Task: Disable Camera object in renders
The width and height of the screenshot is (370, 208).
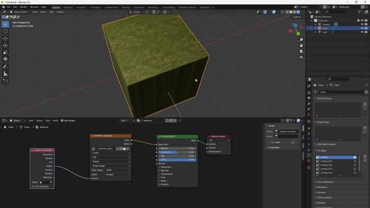Action: [366, 24]
